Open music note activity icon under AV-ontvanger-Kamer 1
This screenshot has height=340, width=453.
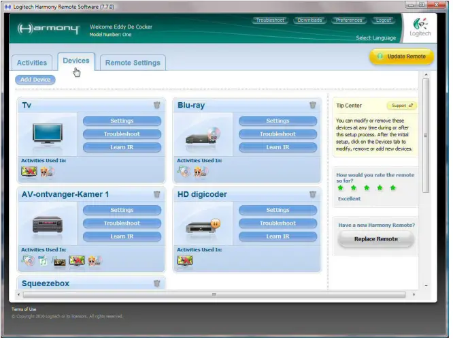click(x=43, y=262)
